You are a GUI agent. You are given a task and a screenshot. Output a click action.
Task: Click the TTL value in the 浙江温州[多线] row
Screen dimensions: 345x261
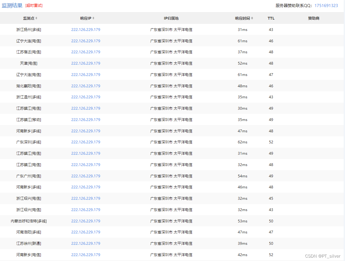tap(271, 97)
